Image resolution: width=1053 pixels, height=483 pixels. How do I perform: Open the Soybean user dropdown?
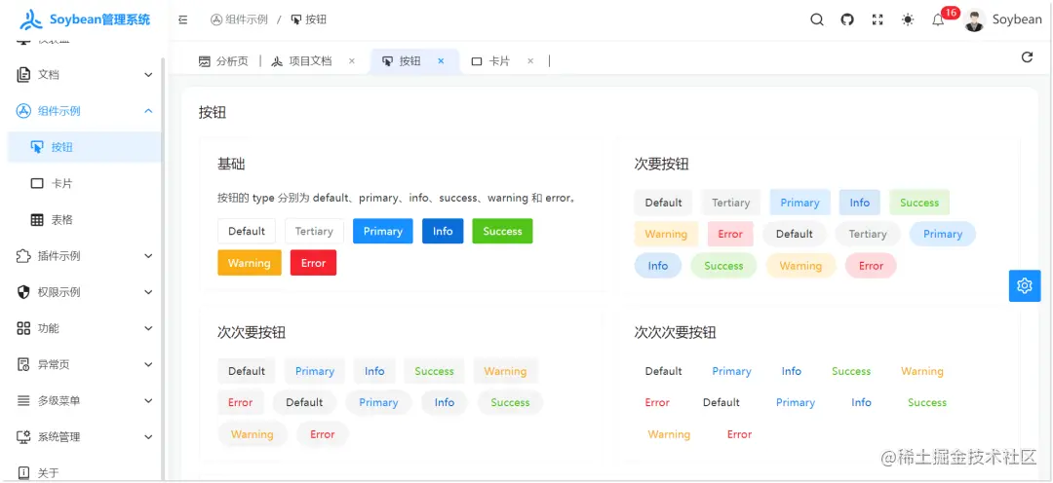click(x=1003, y=20)
